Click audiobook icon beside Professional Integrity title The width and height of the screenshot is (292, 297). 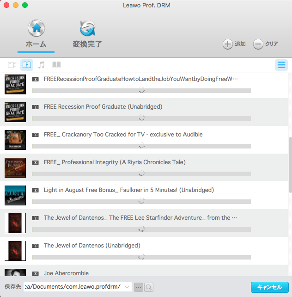click(36, 163)
